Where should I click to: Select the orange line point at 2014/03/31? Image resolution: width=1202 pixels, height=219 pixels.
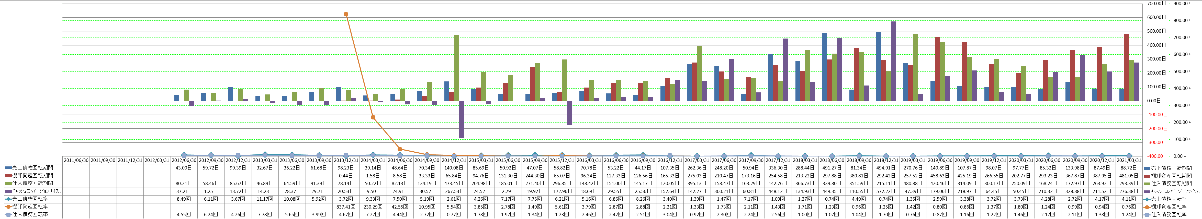point(373,117)
